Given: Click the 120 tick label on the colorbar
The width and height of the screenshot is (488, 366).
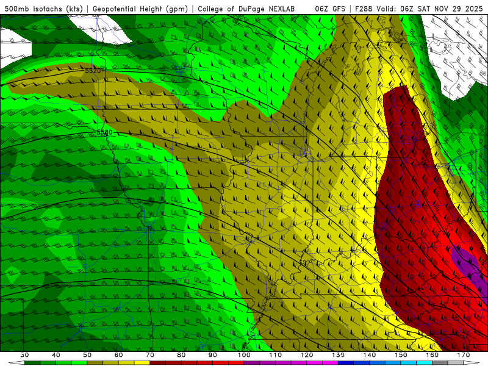Looking at the screenshot, I should tap(307, 355).
